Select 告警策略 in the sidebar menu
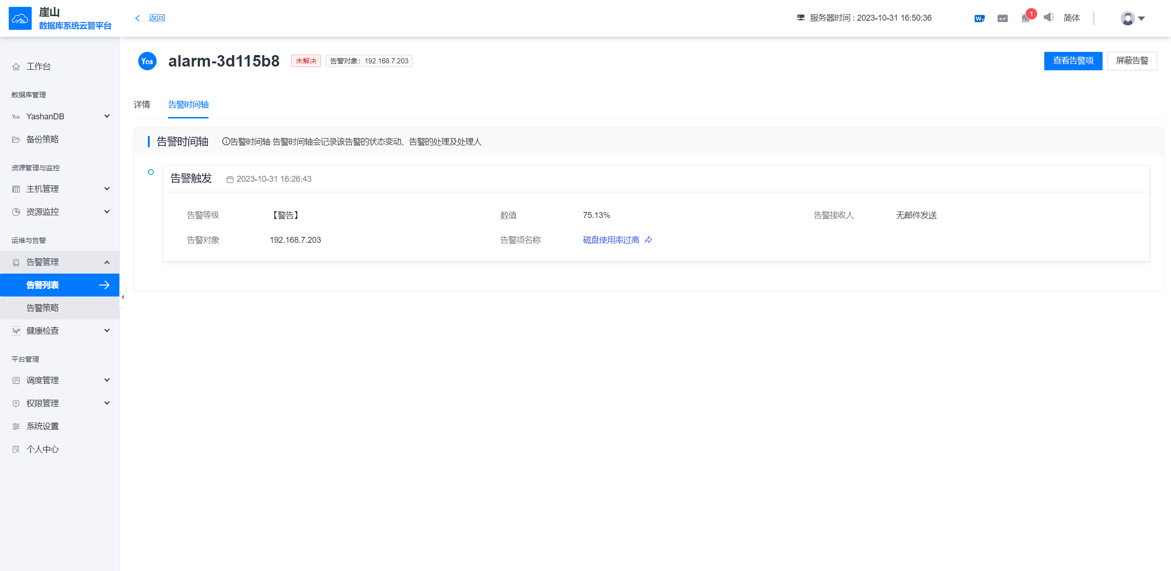 click(42, 308)
